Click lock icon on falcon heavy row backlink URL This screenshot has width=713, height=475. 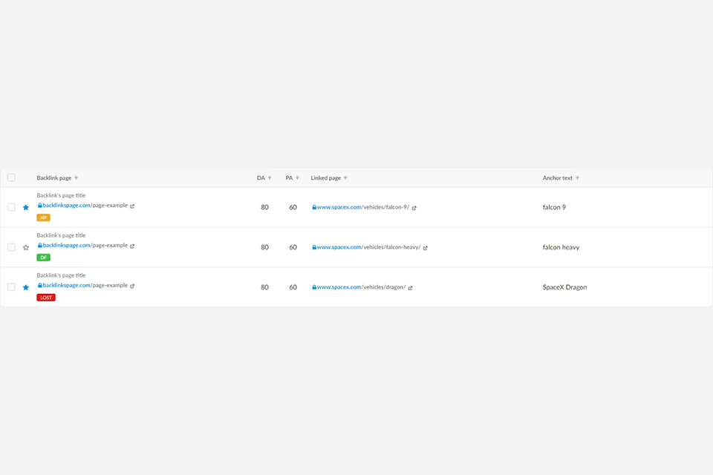(39, 246)
